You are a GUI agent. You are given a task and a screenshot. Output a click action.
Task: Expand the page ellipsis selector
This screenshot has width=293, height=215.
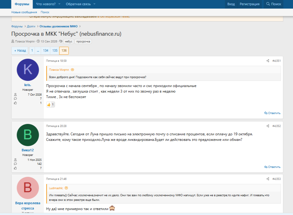[38, 51]
